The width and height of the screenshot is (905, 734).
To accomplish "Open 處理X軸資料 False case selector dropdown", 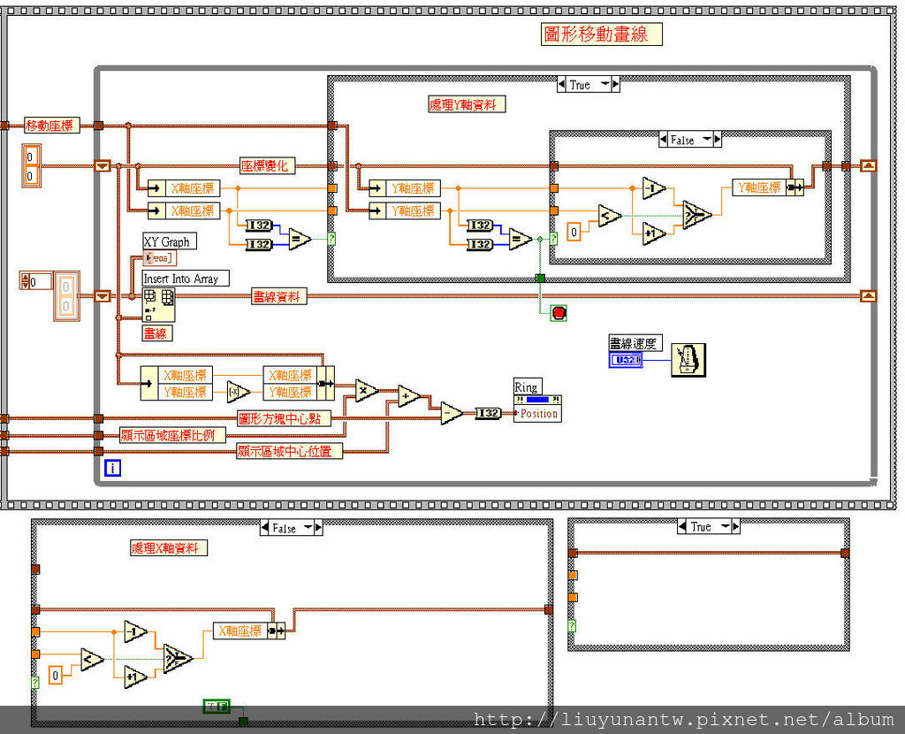I will pyautogui.click(x=308, y=528).
